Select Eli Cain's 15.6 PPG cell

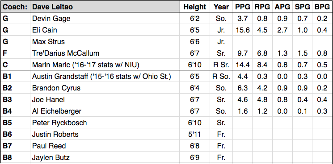click(243, 30)
